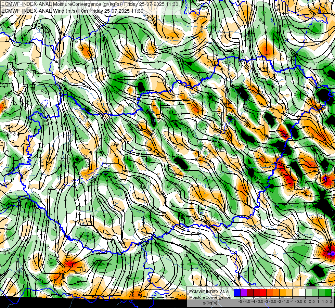Click the legend label MoistureConvergence

(210, 297)
